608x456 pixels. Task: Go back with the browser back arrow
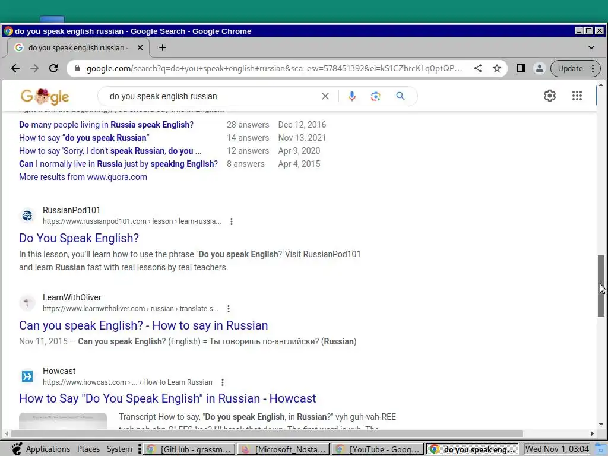click(15, 69)
